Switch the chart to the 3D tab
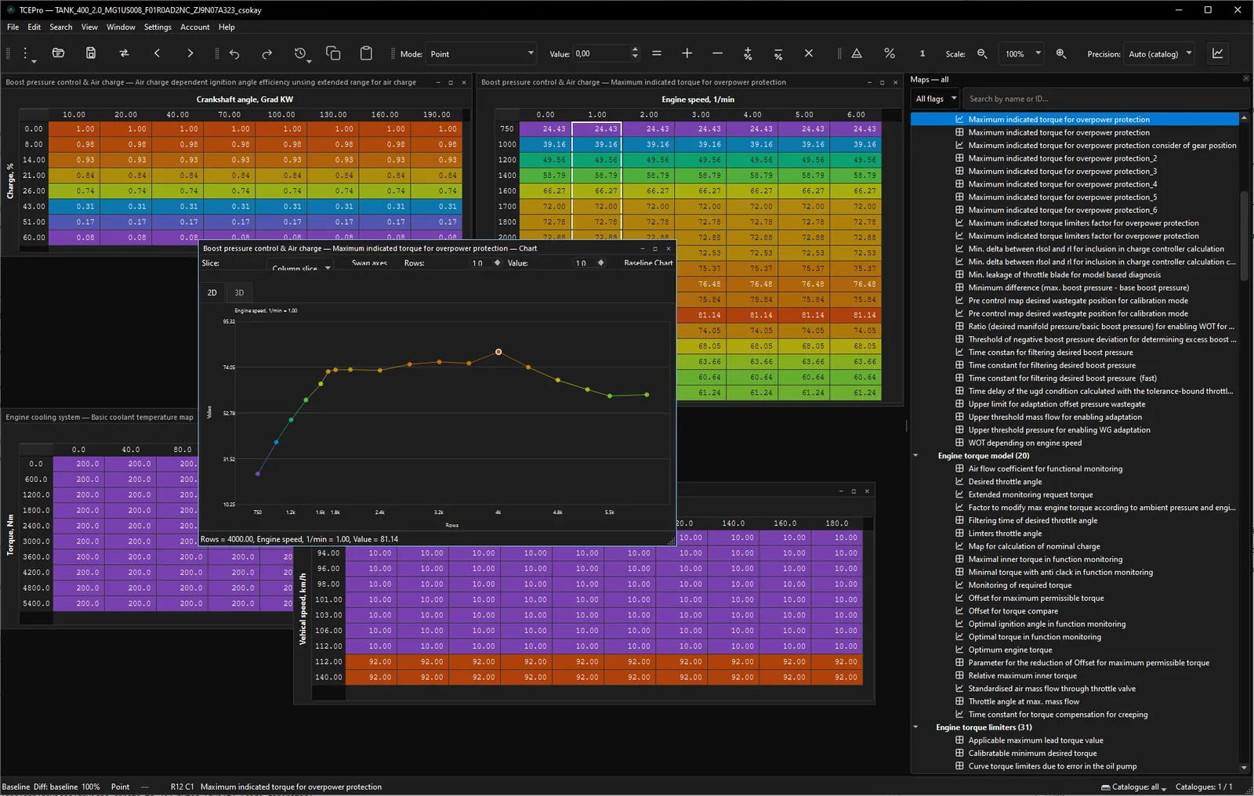 239,292
